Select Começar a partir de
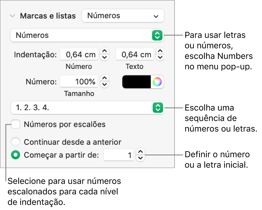The width and height of the screenshot is (262, 210). [16, 155]
